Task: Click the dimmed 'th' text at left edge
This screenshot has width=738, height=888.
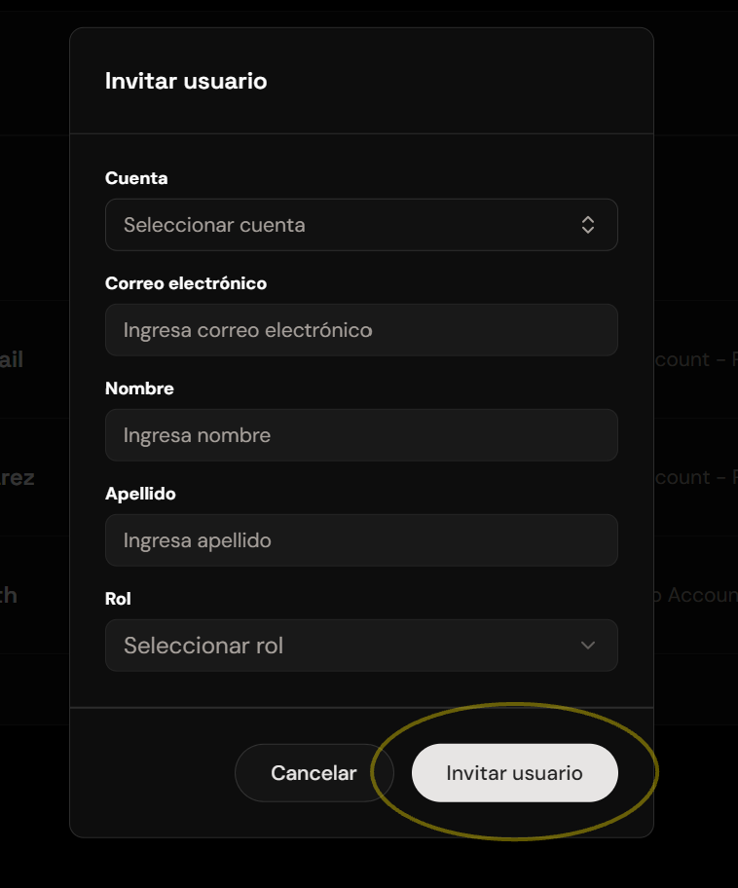Action: pos(9,595)
